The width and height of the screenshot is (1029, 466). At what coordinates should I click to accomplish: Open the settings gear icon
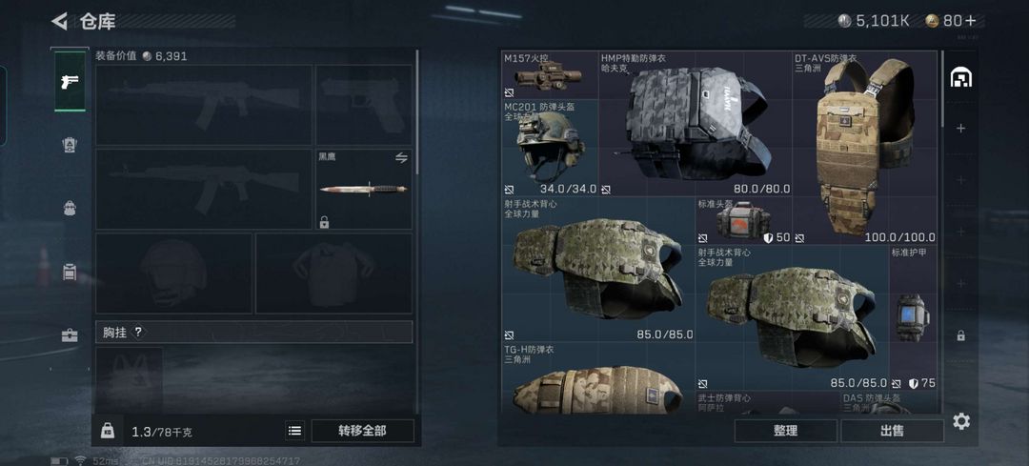point(960,420)
